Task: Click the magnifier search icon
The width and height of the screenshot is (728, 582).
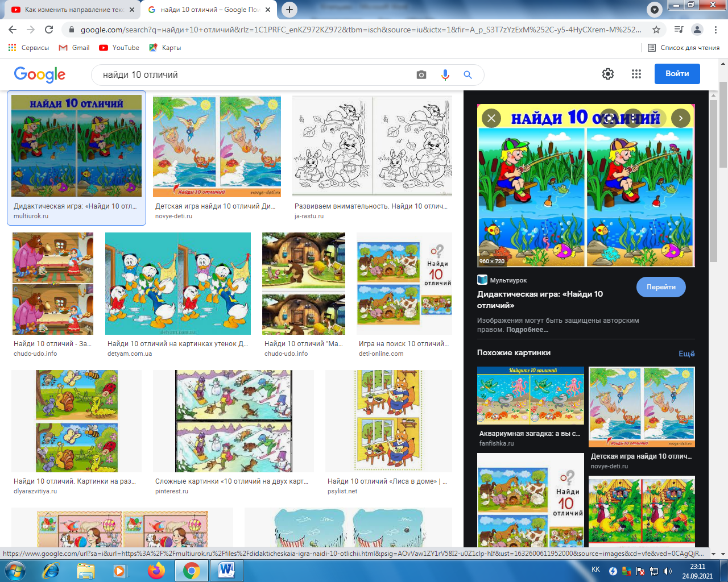Action: click(468, 74)
